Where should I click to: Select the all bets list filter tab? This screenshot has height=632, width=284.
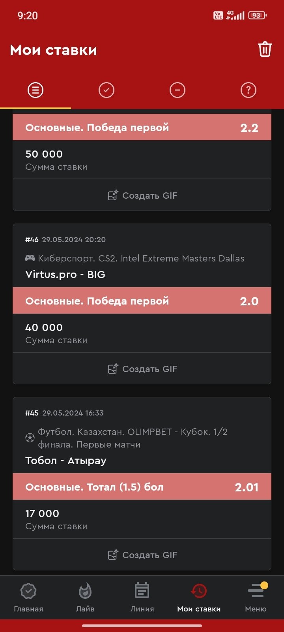(x=35, y=90)
